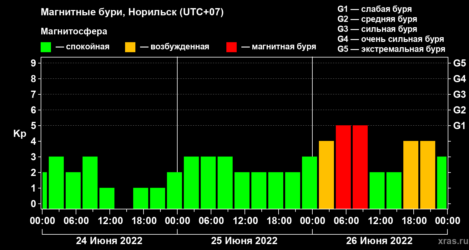This screenshot has width=469, height=250.
Task: Click green Kp 2 bar above 06:00, 24 June
Action: click(73, 190)
